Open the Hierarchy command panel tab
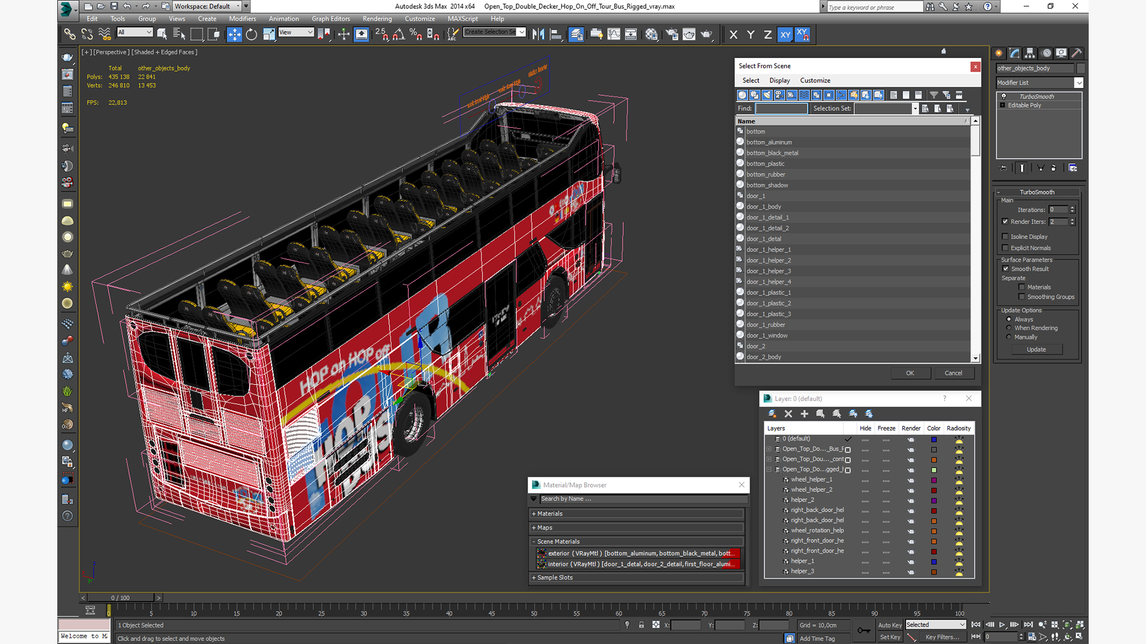The height and width of the screenshot is (644, 1146). [x=1030, y=53]
